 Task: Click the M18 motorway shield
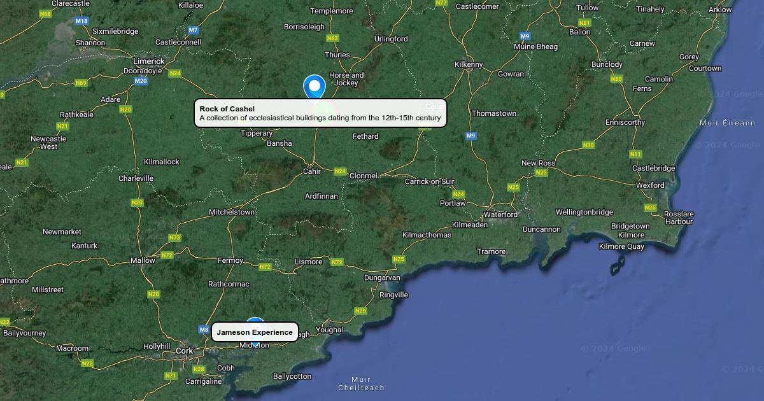click(81, 21)
